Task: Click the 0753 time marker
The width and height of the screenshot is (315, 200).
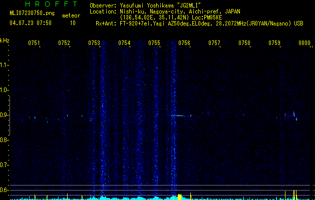Action: tap(94, 43)
